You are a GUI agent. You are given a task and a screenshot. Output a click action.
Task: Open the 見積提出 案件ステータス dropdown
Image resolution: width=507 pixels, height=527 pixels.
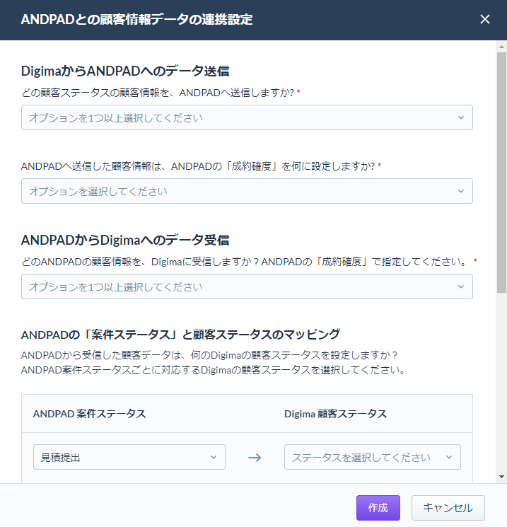pyautogui.click(x=129, y=457)
